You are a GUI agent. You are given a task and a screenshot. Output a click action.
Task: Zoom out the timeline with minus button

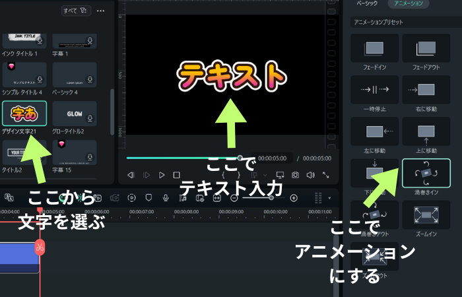pos(234,198)
